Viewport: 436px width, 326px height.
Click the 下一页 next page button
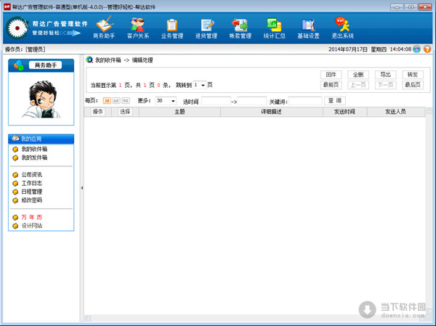coord(385,85)
